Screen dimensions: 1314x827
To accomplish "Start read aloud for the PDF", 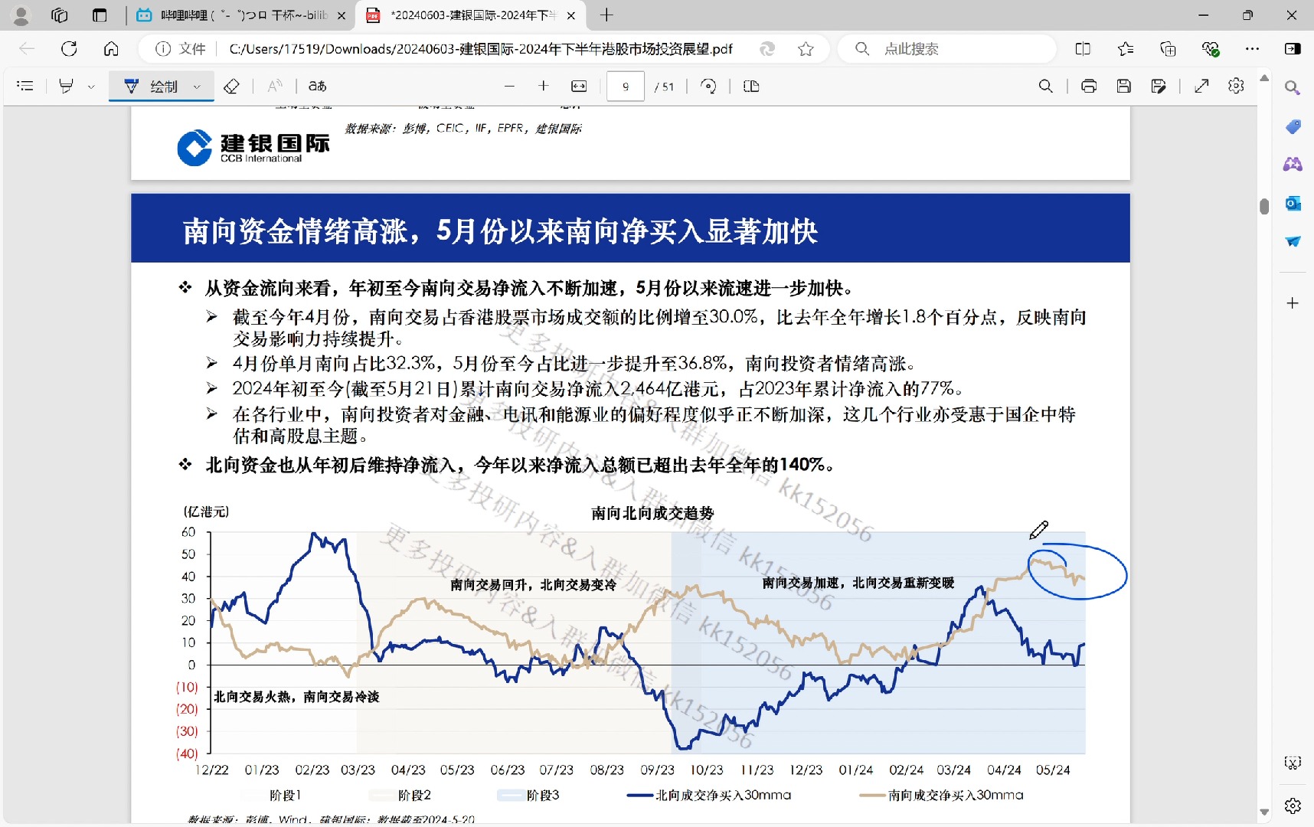I will tap(275, 86).
